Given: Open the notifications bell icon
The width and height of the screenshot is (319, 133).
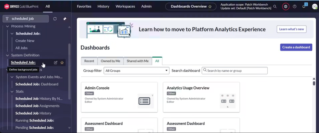Looking at the screenshot, I should tap(304, 6).
